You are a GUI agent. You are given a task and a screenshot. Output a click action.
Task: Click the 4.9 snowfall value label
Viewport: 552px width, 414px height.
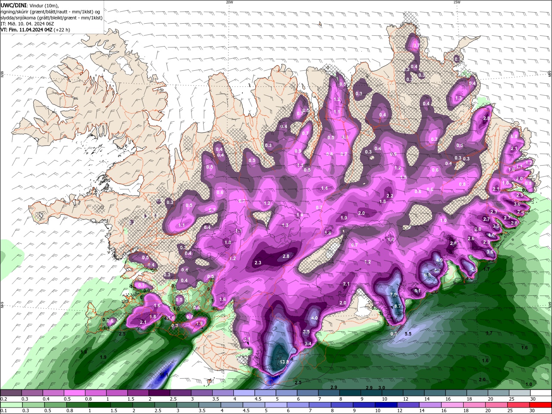pos(439,260)
